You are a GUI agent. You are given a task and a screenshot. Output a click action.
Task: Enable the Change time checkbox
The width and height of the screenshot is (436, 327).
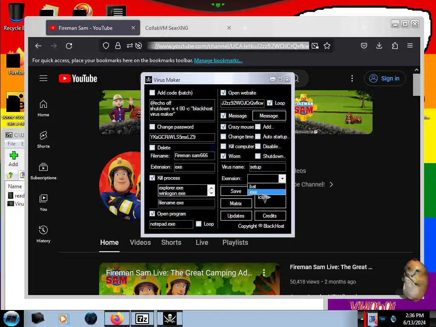[223, 137]
